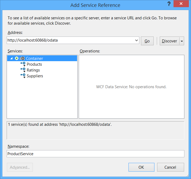The image size is (191, 179).
Task: Open the Discover button dropdown arrow
Action: pyautogui.click(x=182, y=41)
